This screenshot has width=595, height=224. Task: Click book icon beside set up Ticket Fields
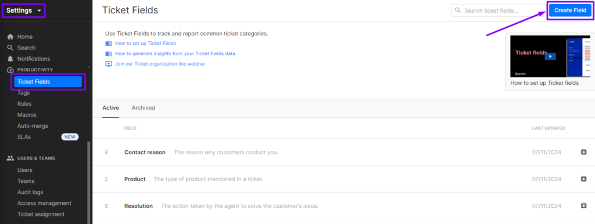(x=109, y=43)
